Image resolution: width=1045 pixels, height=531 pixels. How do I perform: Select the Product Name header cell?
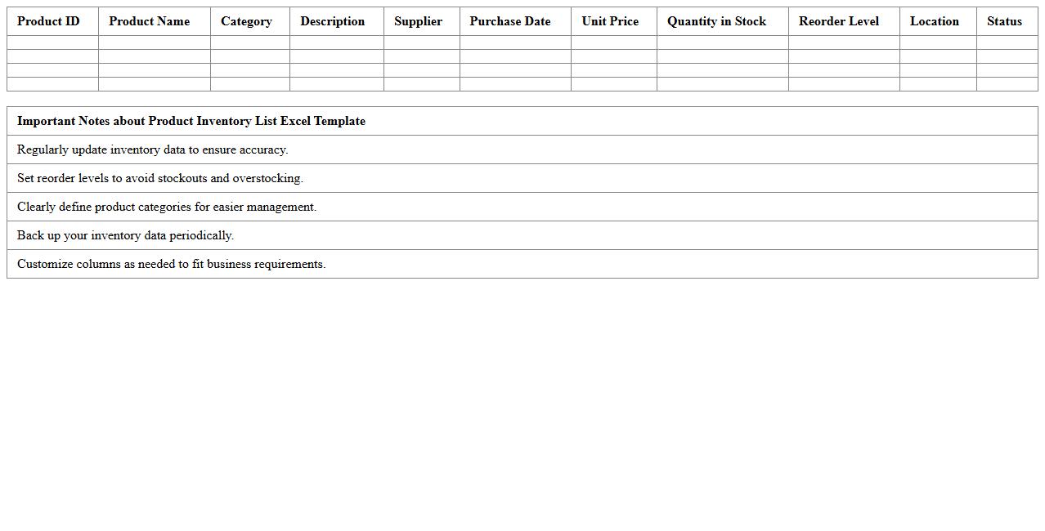pos(149,21)
